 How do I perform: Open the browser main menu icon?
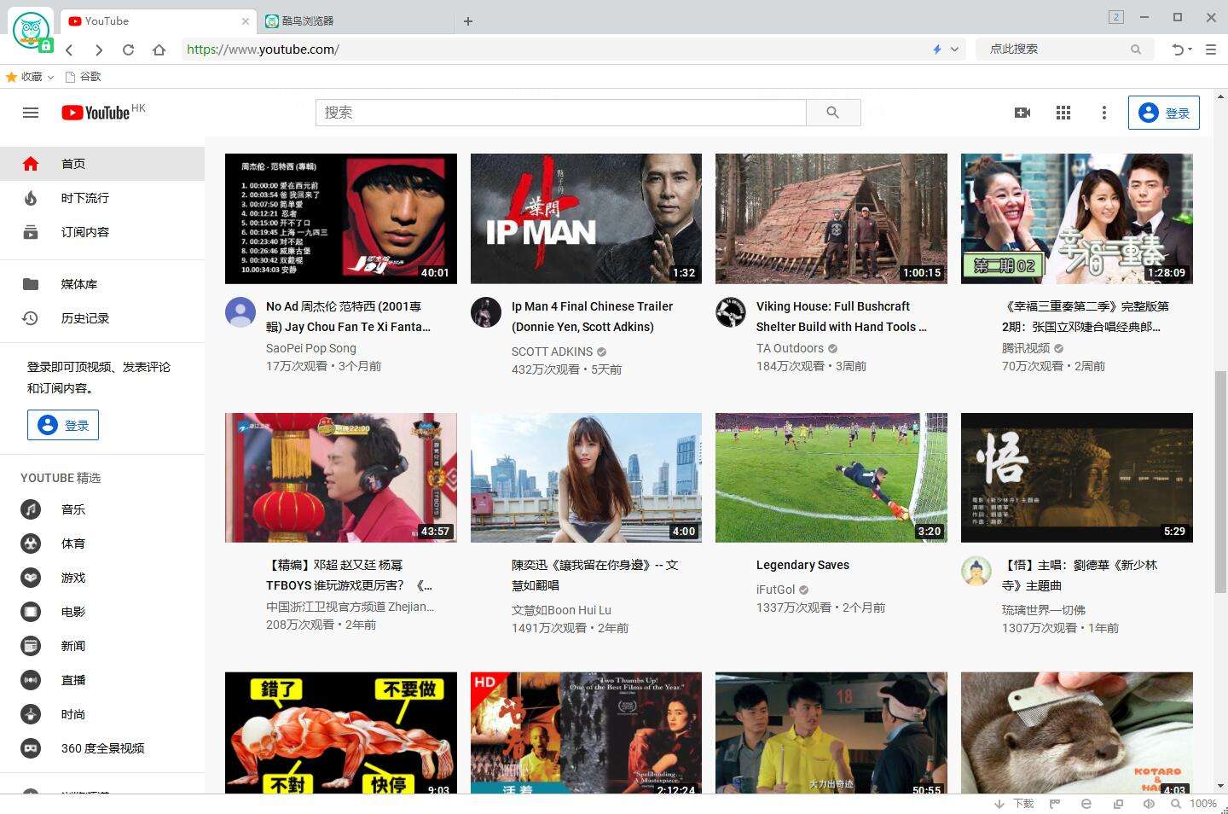click(x=1211, y=49)
